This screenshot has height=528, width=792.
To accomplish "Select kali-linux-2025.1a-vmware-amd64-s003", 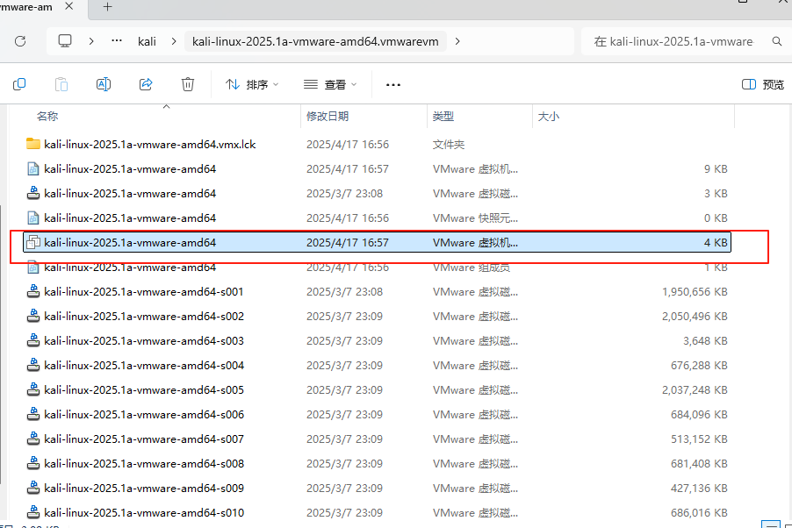I will coord(377,340).
